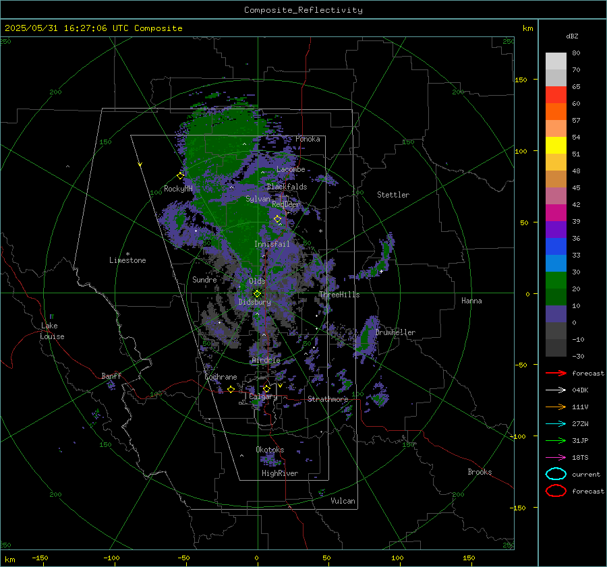This screenshot has width=607, height=567.
Task: Select the magenta 39-42 dBZ swatch
Action: 556,213
